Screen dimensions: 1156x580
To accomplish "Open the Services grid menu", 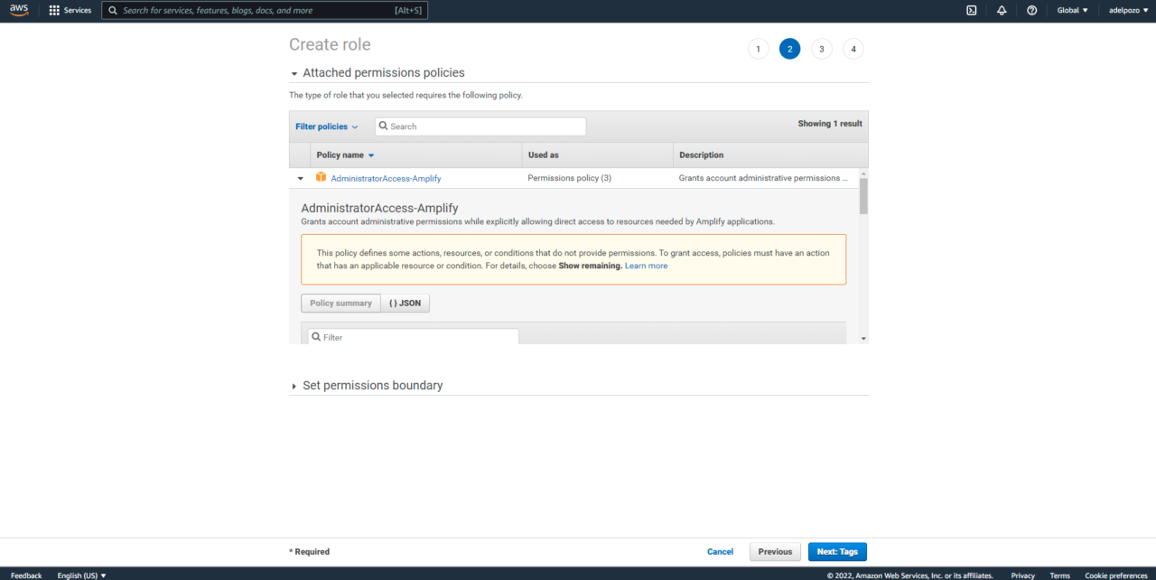I will (x=70, y=11).
